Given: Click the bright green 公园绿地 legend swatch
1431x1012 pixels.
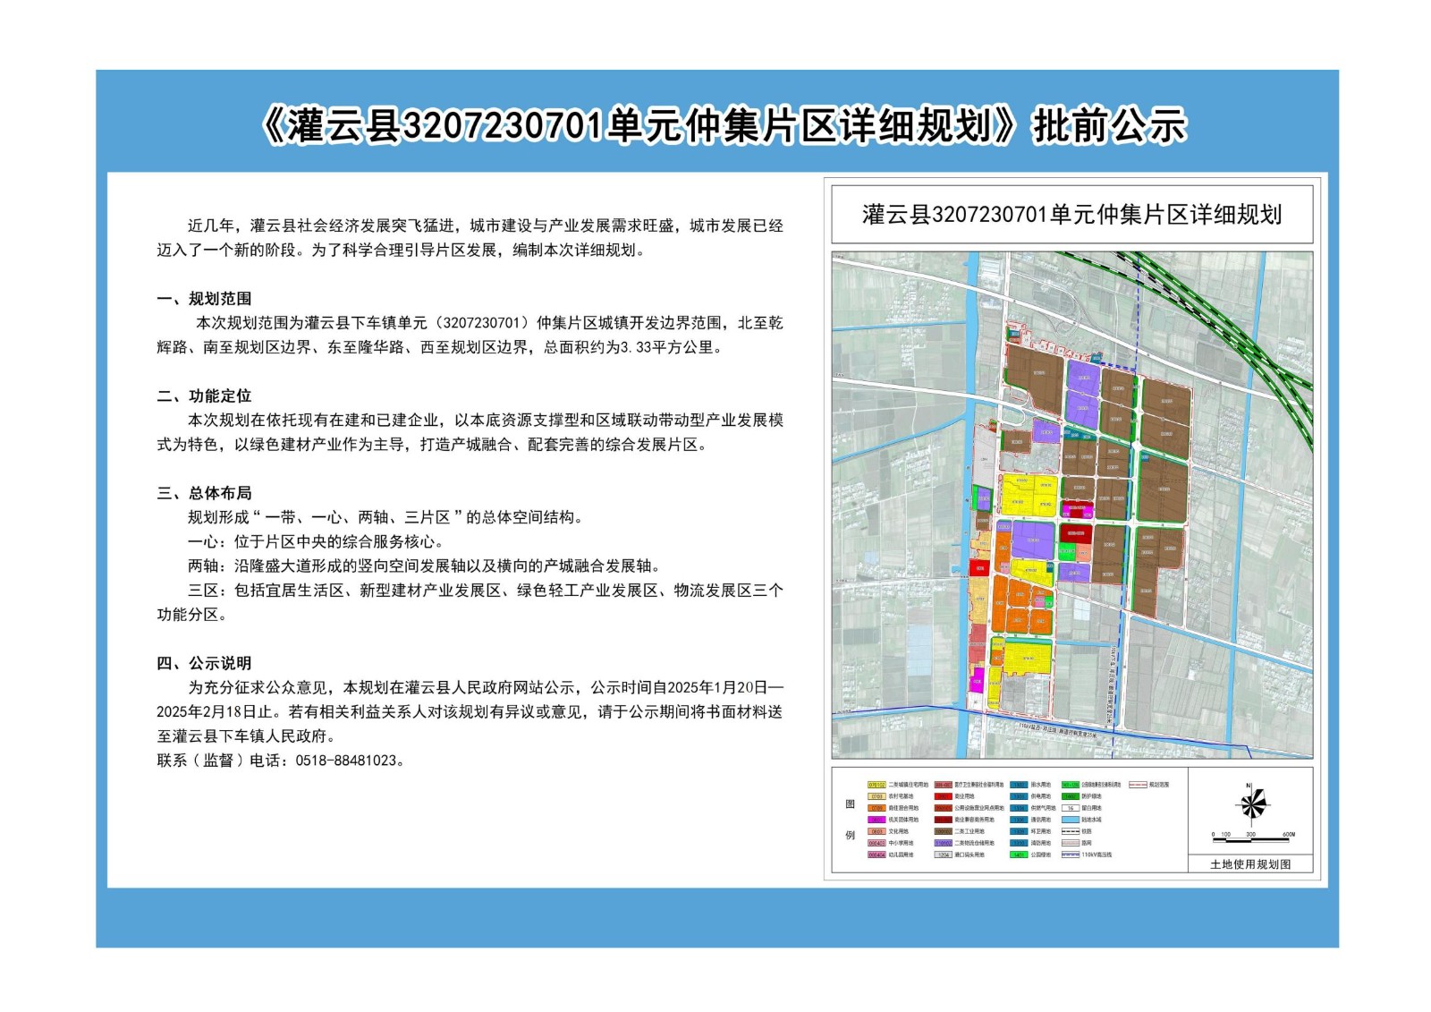Looking at the screenshot, I should (x=1018, y=855).
